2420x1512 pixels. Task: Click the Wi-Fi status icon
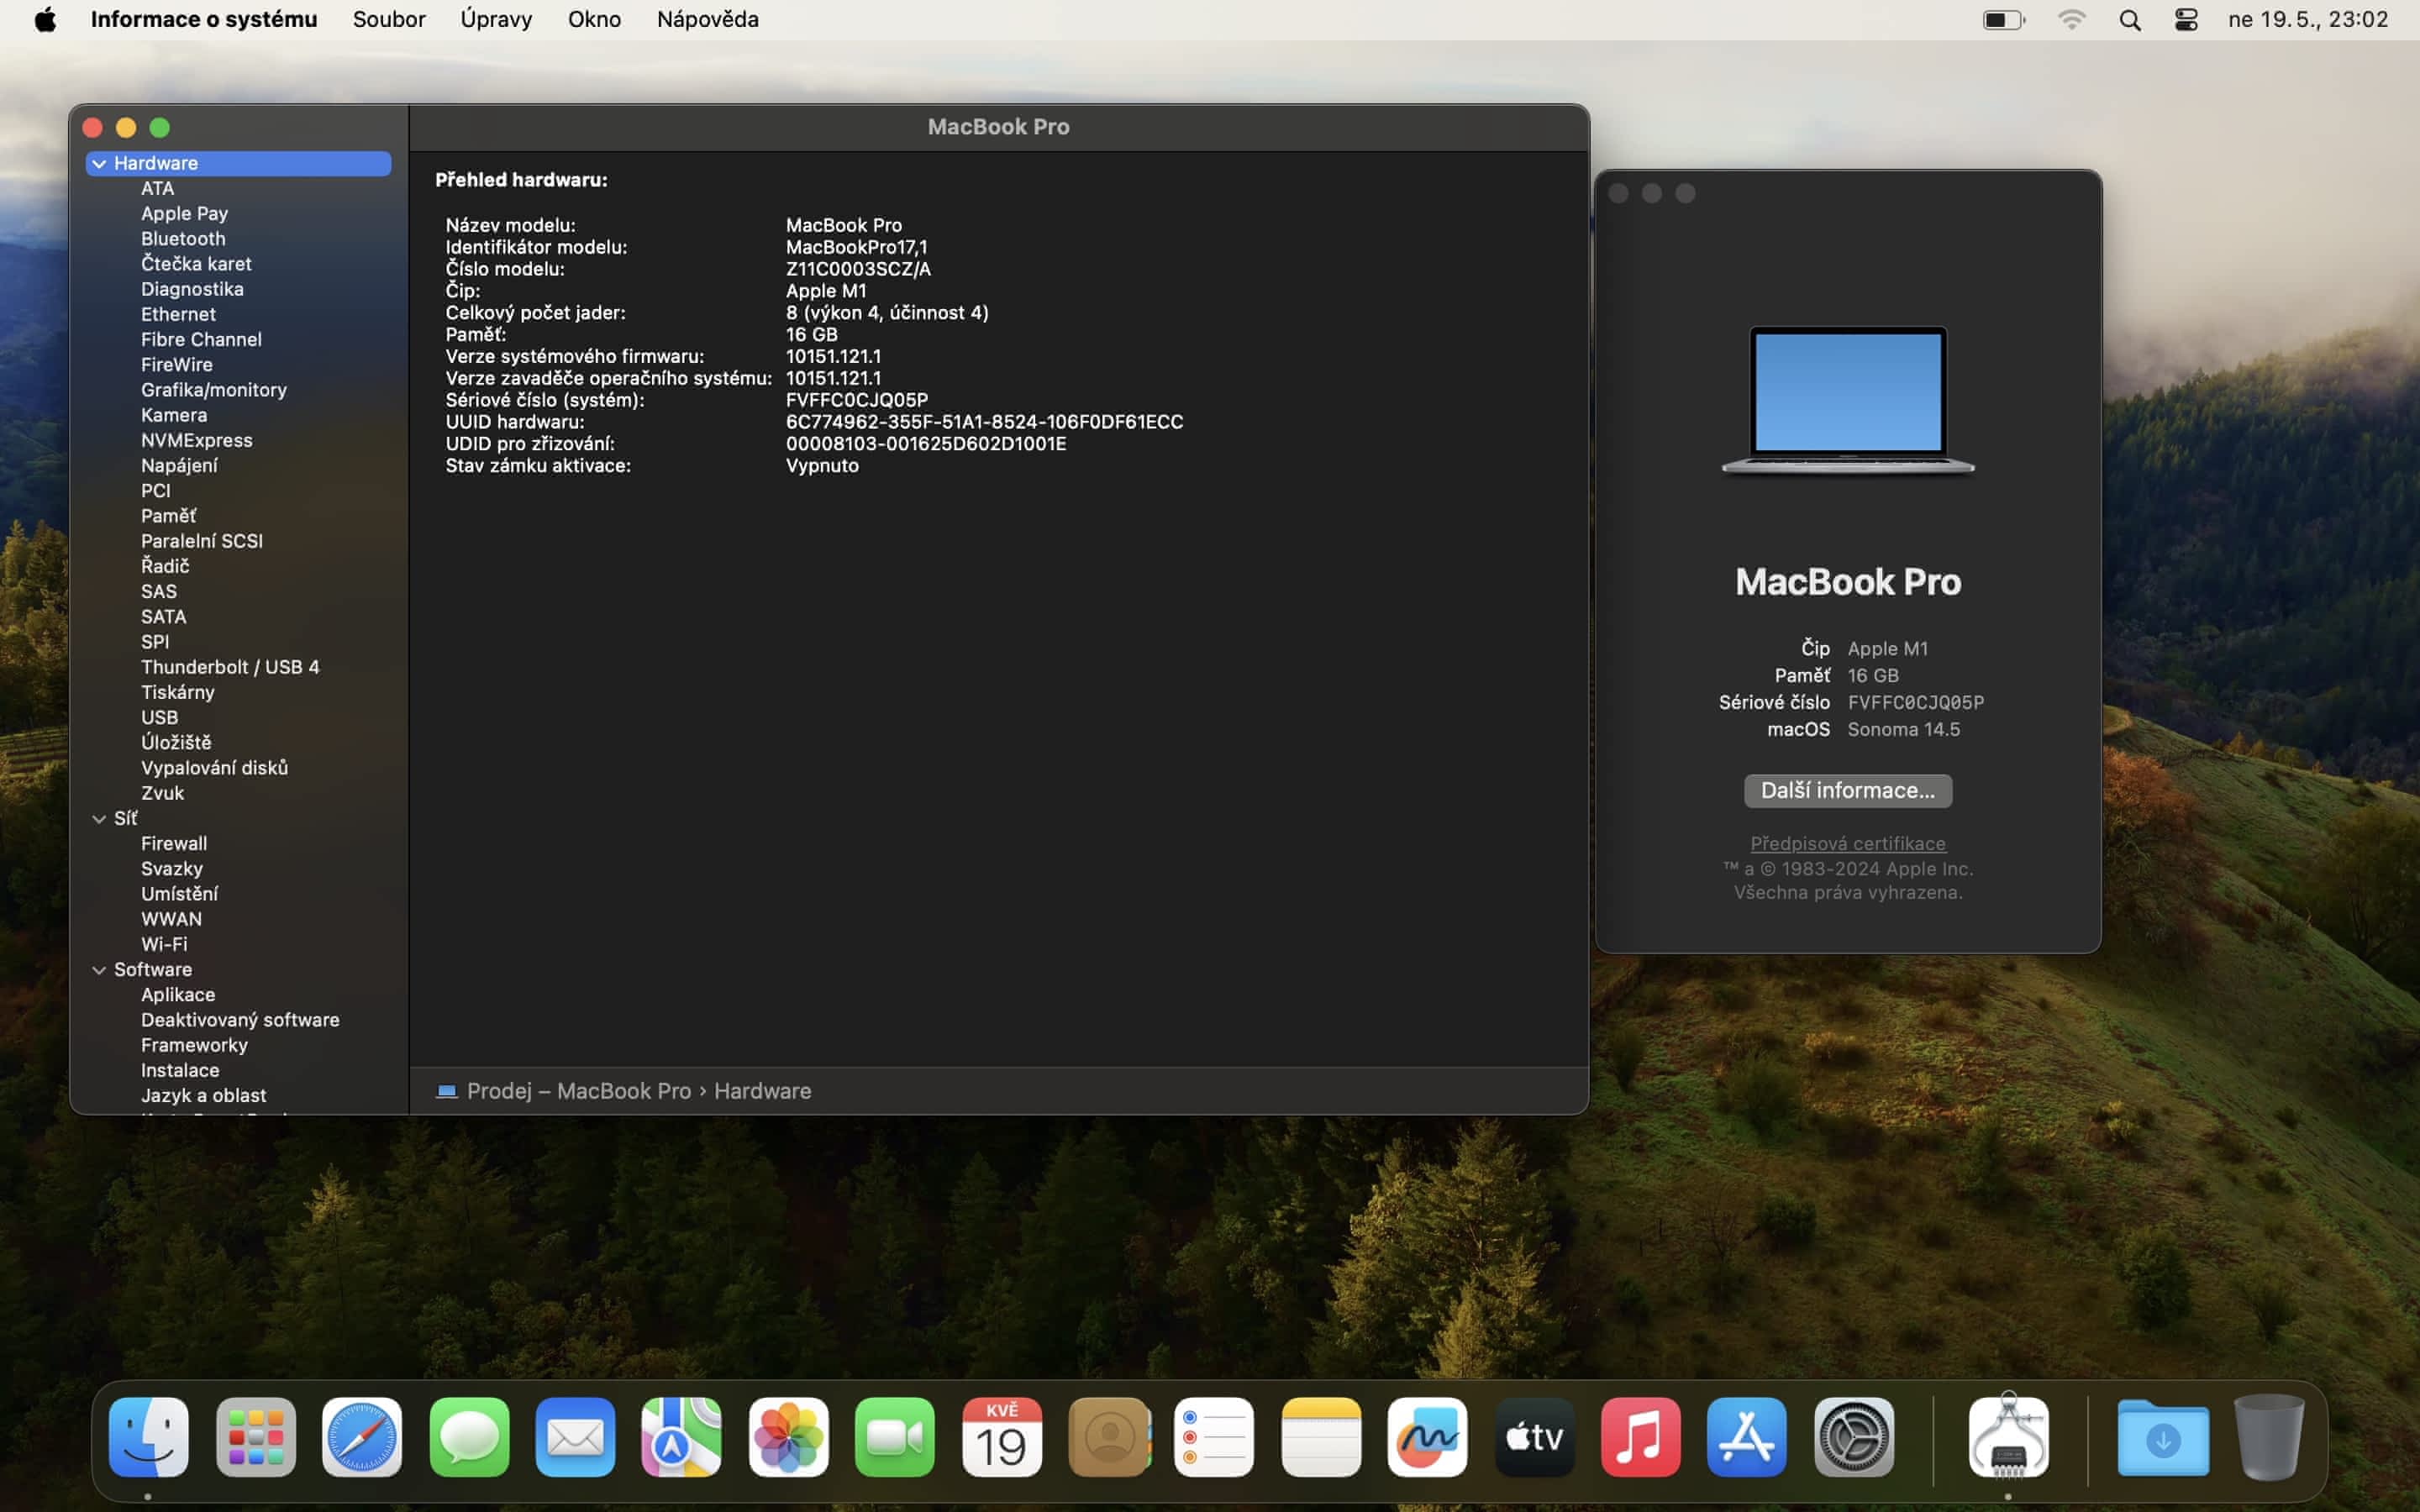coord(2071,20)
